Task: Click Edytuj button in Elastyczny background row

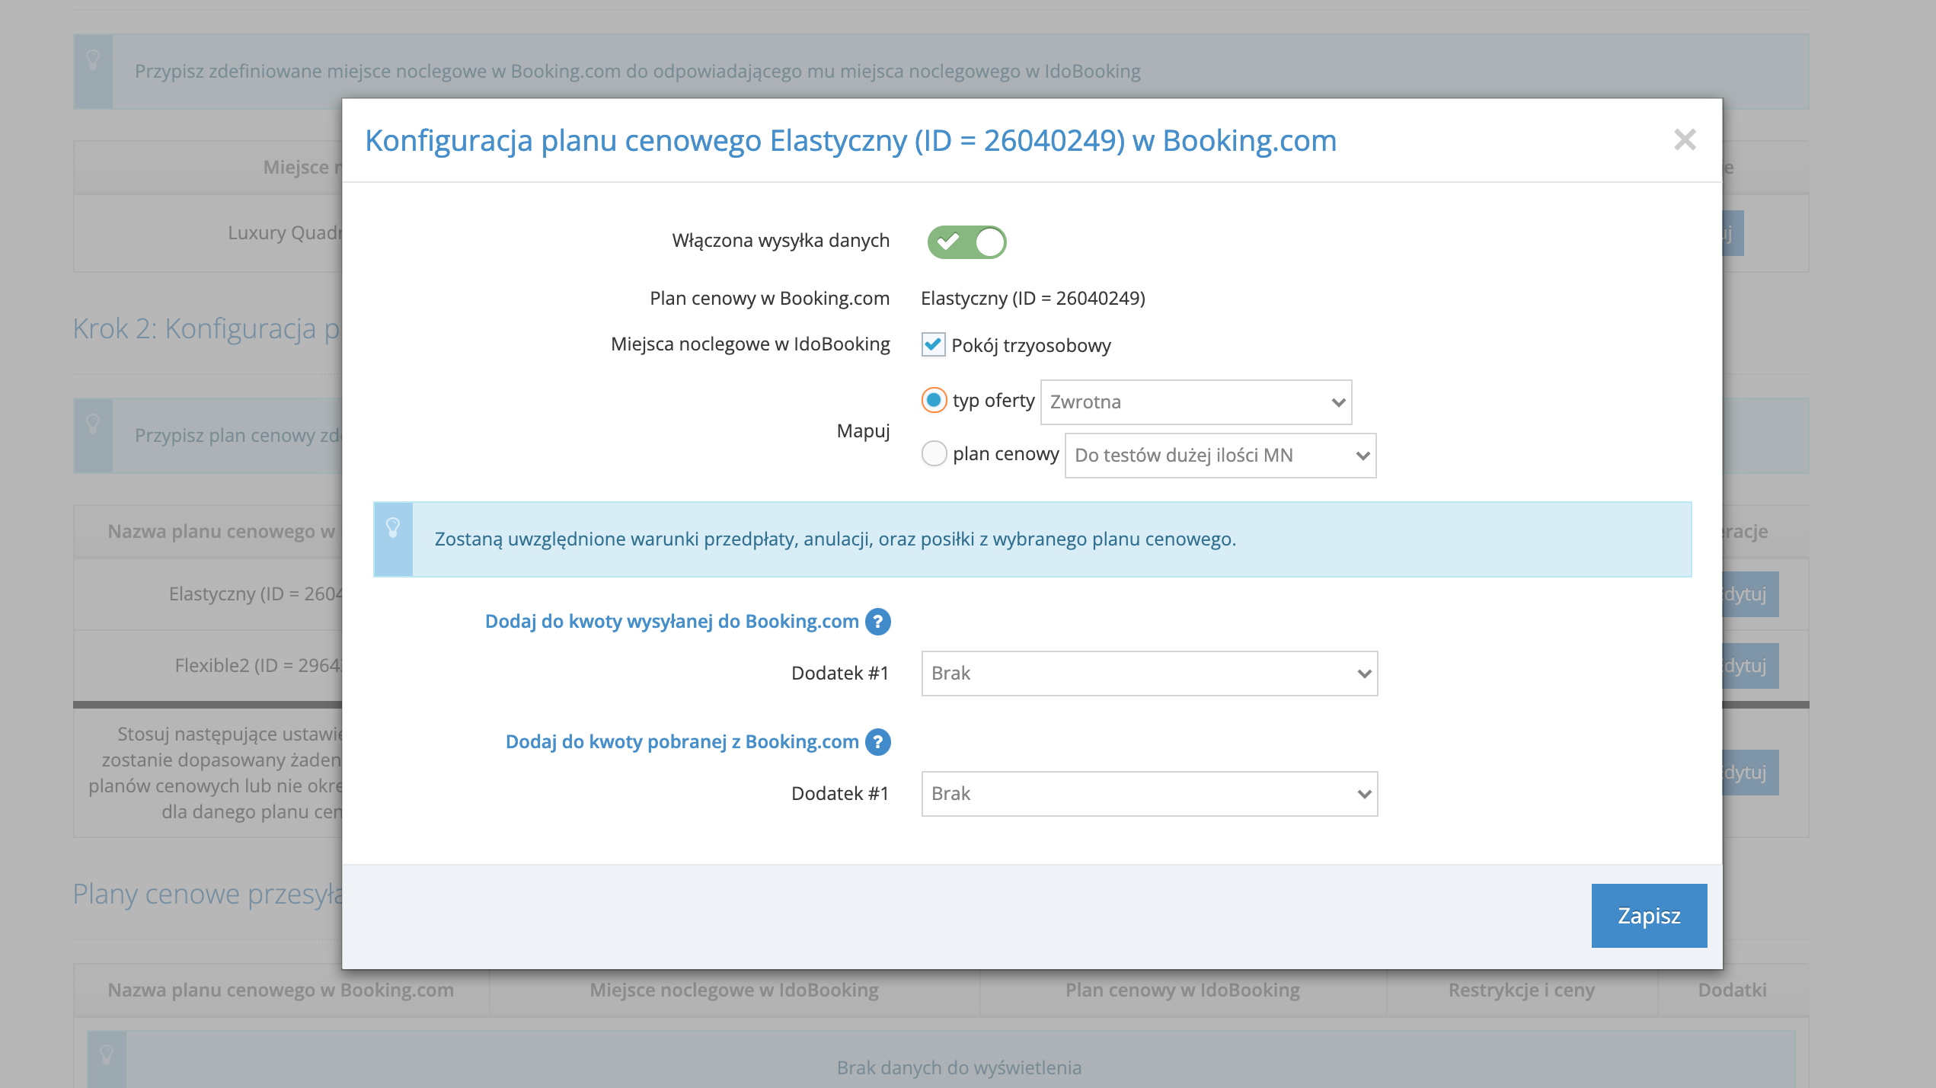Action: click(x=1750, y=594)
